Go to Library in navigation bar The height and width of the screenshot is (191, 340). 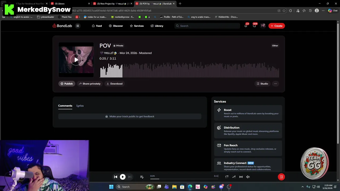[x=157, y=26]
